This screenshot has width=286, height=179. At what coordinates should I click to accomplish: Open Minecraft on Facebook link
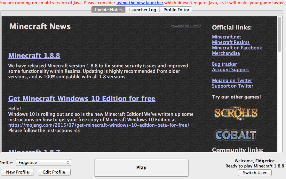click(237, 48)
